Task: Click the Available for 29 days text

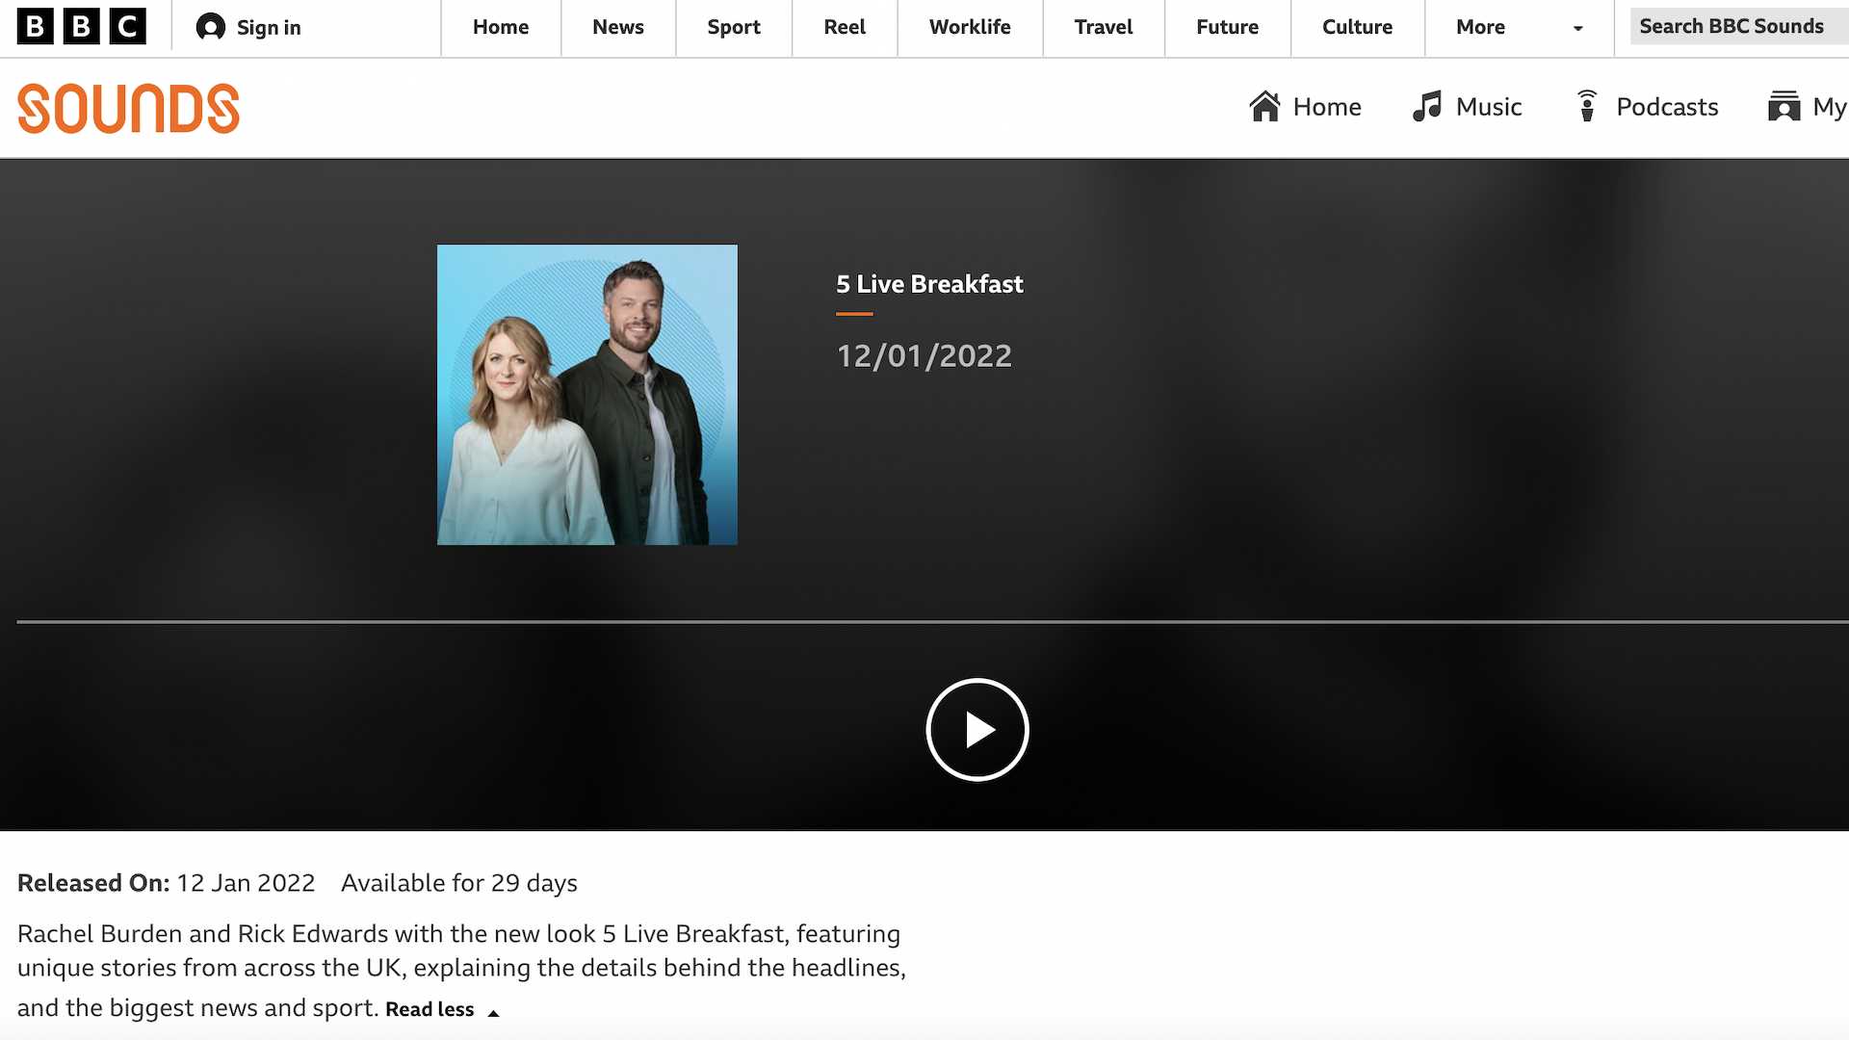Action: tap(459, 883)
